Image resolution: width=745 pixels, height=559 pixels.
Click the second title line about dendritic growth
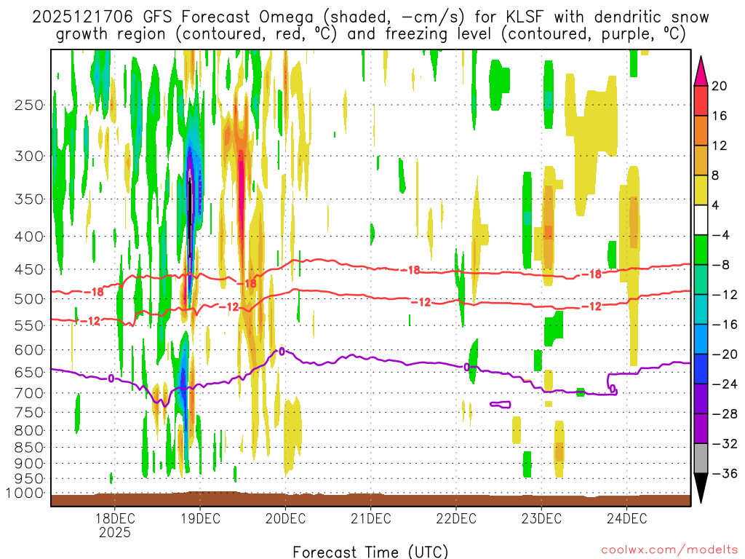[x=370, y=34]
